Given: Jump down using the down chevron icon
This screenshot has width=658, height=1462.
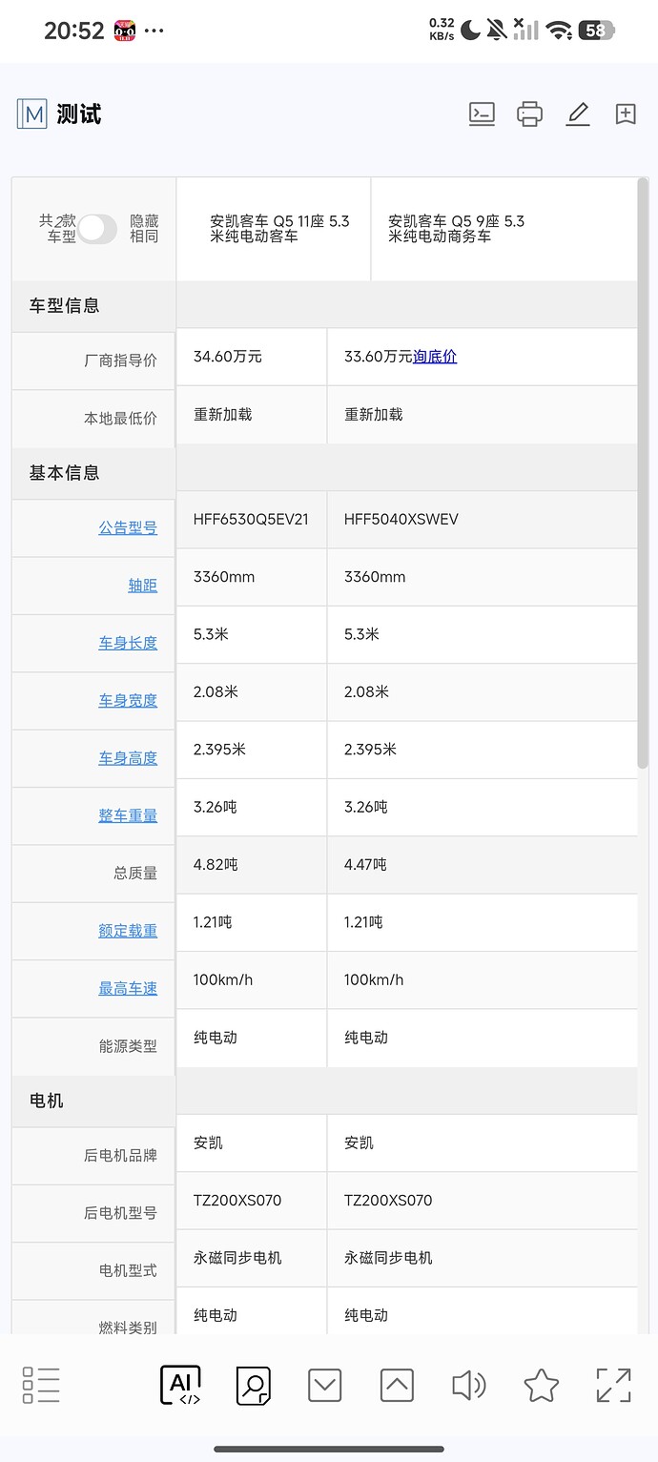Looking at the screenshot, I should tap(324, 1384).
